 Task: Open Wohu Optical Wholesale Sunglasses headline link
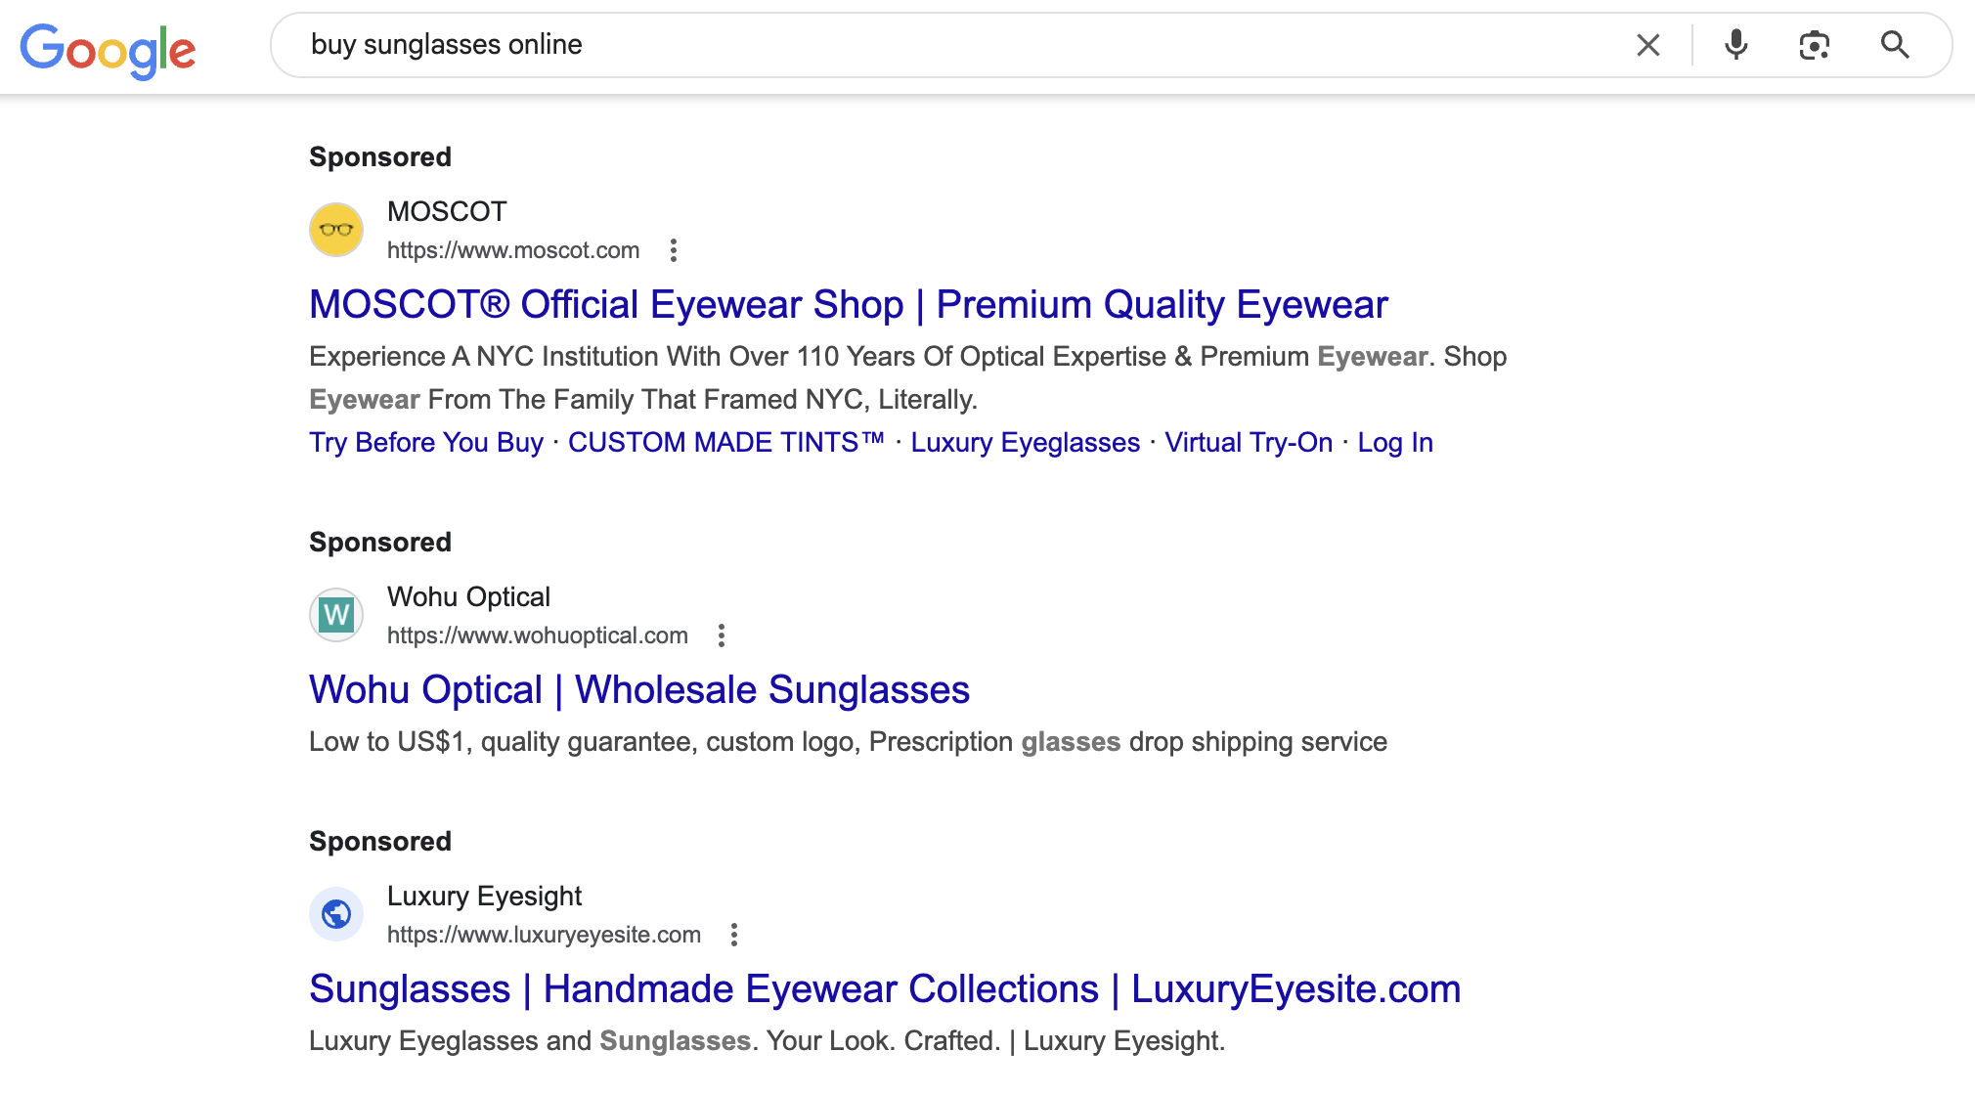tap(639, 690)
